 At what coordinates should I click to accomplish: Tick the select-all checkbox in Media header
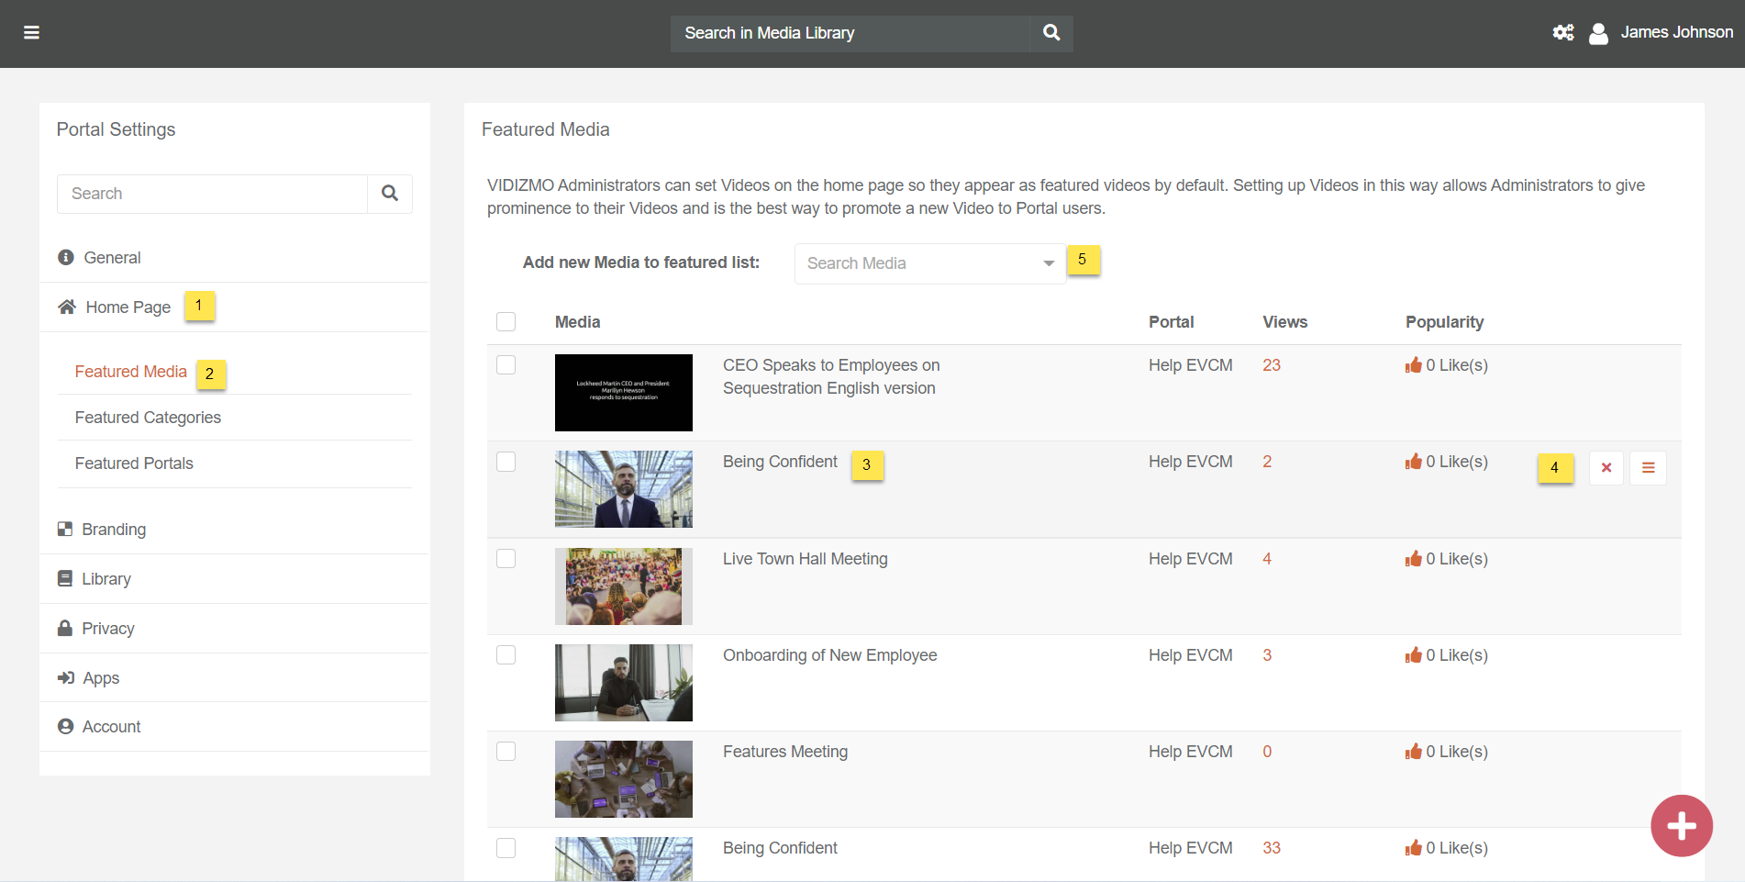click(x=506, y=322)
